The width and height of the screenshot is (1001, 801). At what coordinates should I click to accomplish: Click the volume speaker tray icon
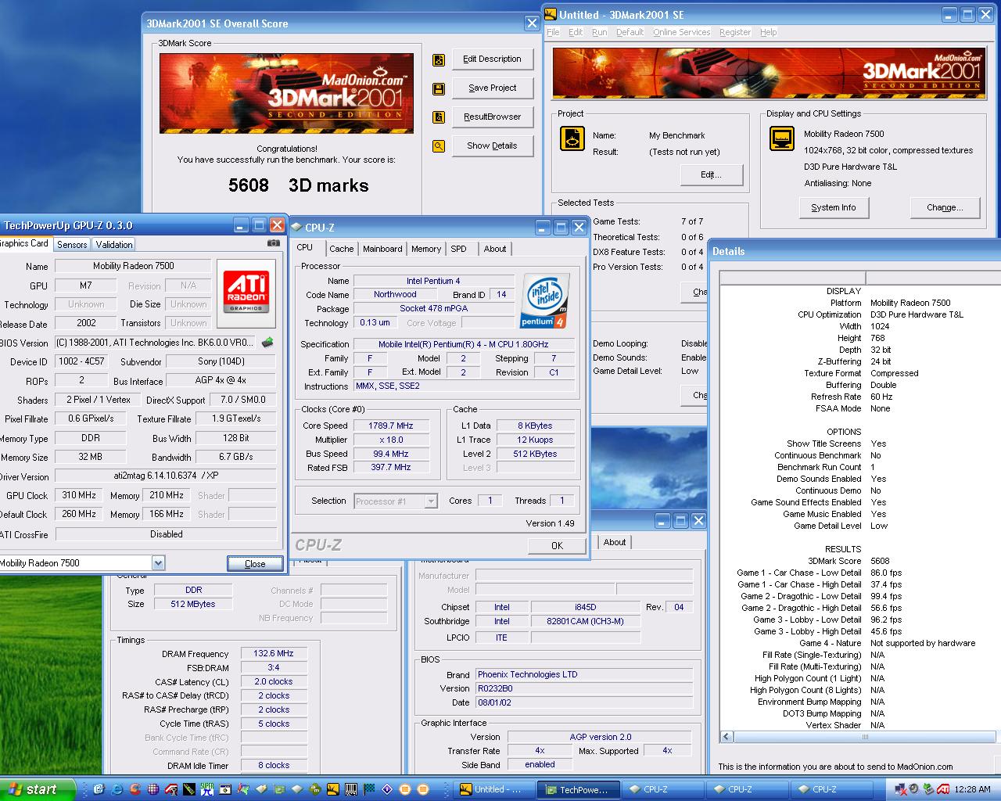click(x=913, y=788)
